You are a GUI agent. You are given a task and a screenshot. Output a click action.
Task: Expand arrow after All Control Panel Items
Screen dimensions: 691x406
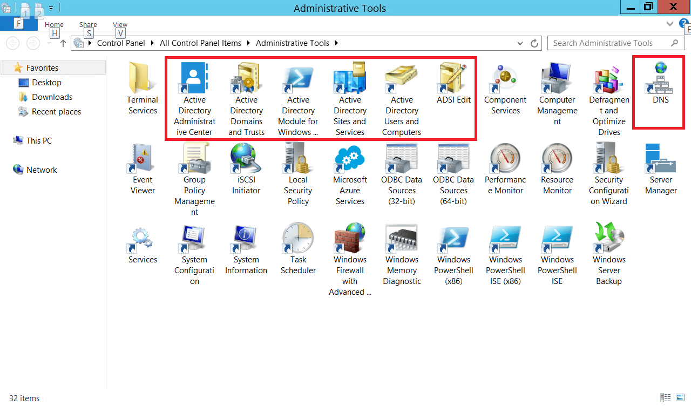[x=248, y=43]
